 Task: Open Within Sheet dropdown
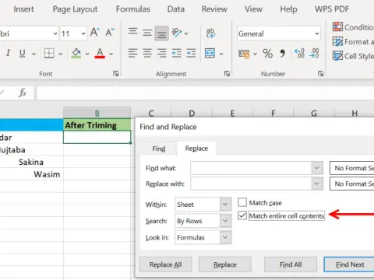(225, 205)
